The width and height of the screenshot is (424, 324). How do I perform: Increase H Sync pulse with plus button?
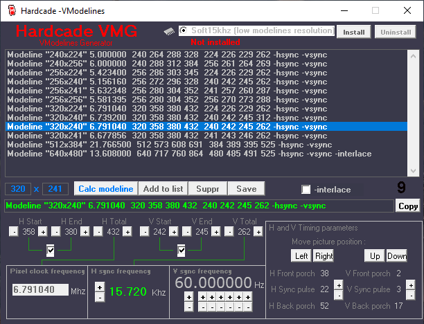coord(339,285)
